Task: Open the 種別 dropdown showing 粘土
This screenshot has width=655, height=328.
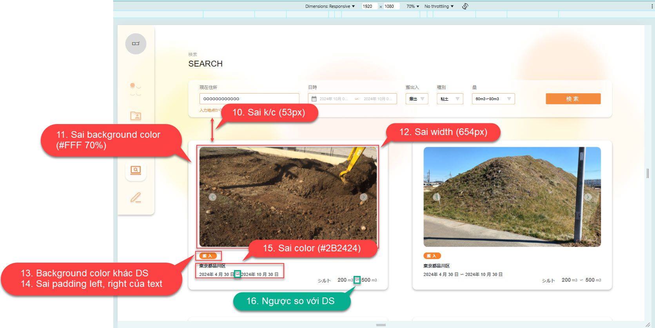Action: 450,99
